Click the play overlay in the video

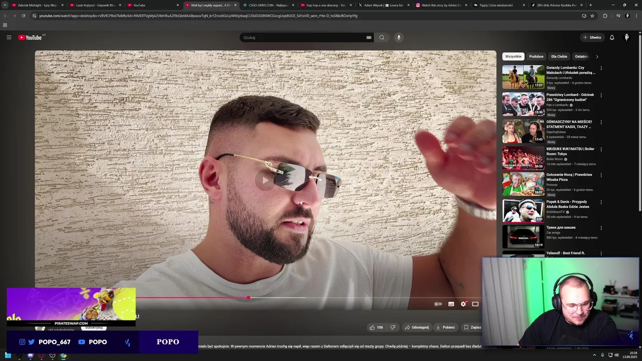265,180
